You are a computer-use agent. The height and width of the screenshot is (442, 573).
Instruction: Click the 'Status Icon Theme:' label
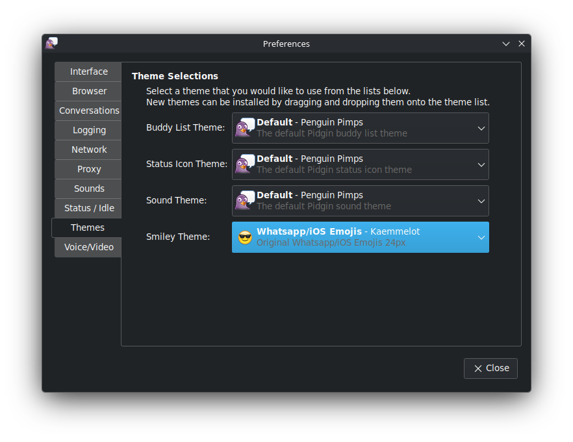point(186,164)
